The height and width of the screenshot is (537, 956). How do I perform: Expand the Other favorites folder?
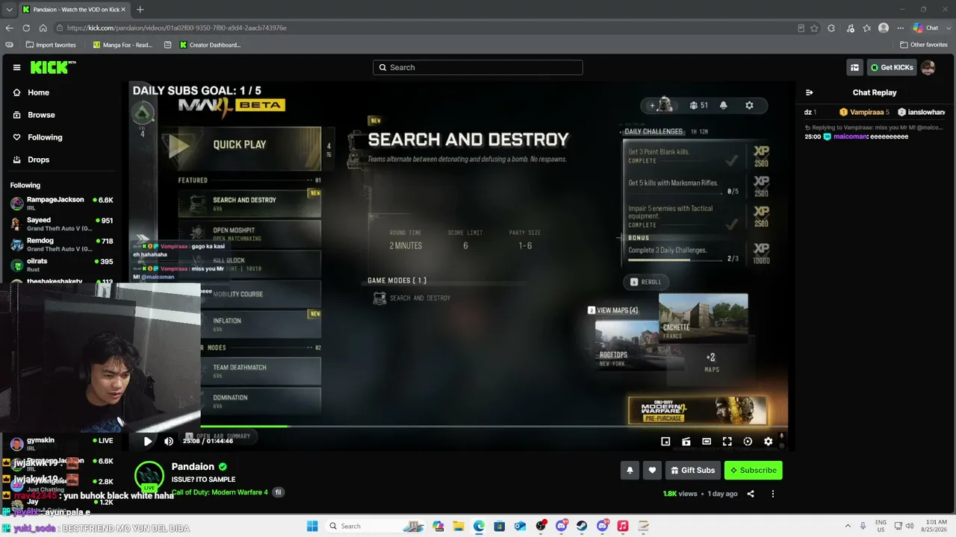(924, 45)
